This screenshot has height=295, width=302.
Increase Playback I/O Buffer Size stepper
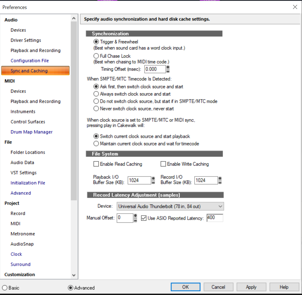(153, 178)
